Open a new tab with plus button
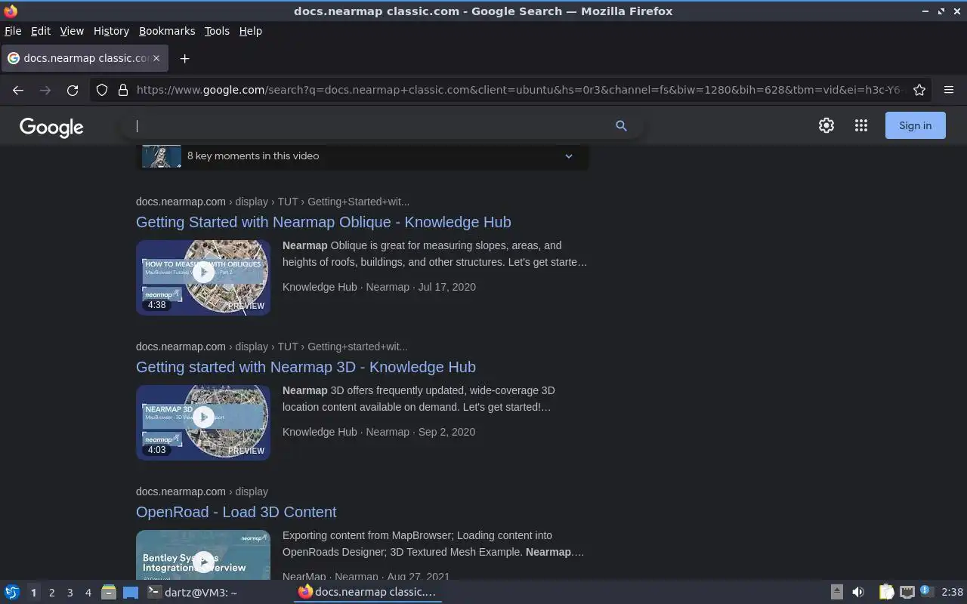The height and width of the screenshot is (604, 967). [184, 58]
